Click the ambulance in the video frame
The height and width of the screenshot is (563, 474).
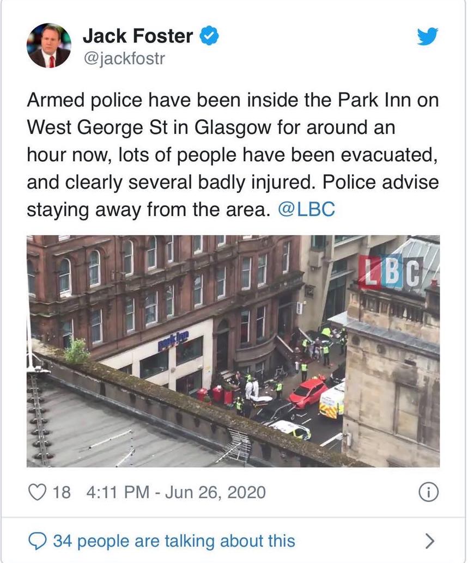point(332,401)
